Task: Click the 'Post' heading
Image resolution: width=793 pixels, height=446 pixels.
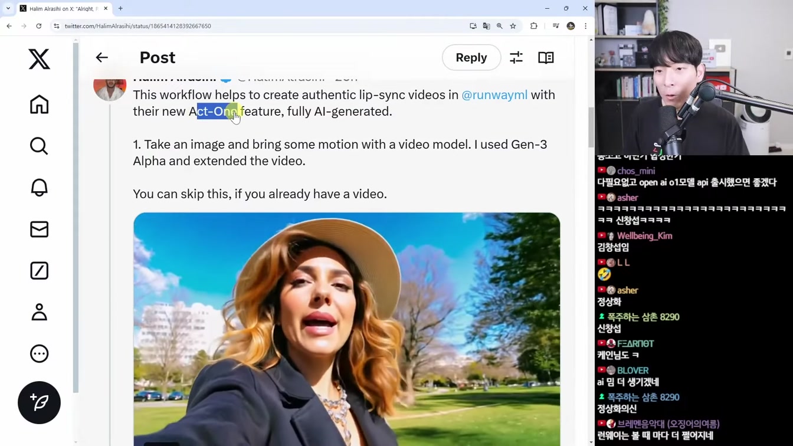Action: [x=158, y=57]
